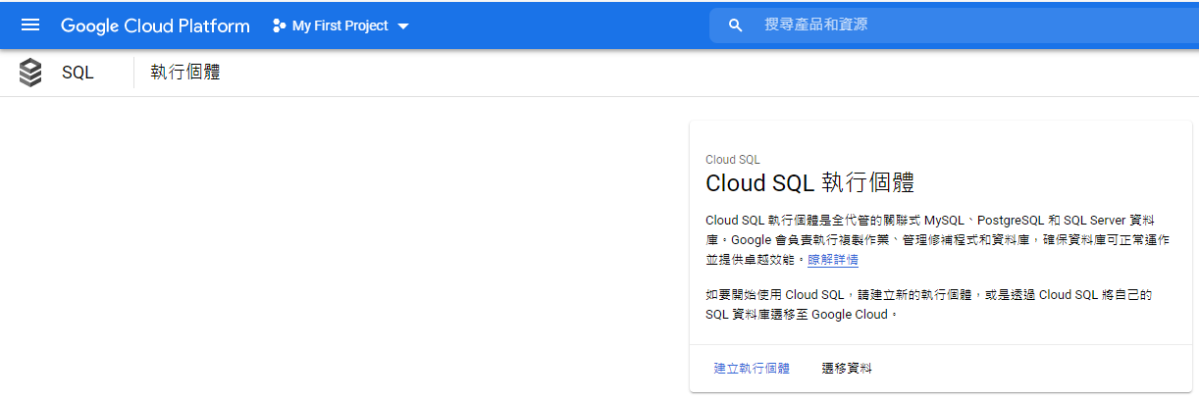Open the hamburger navigation menu

click(x=30, y=25)
